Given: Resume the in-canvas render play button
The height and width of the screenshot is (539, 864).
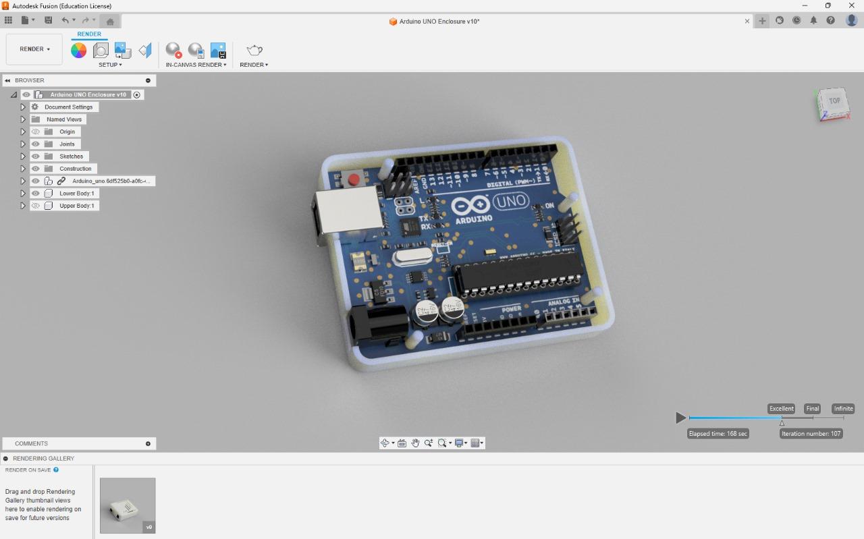Looking at the screenshot, I should (x=681, y=418).
